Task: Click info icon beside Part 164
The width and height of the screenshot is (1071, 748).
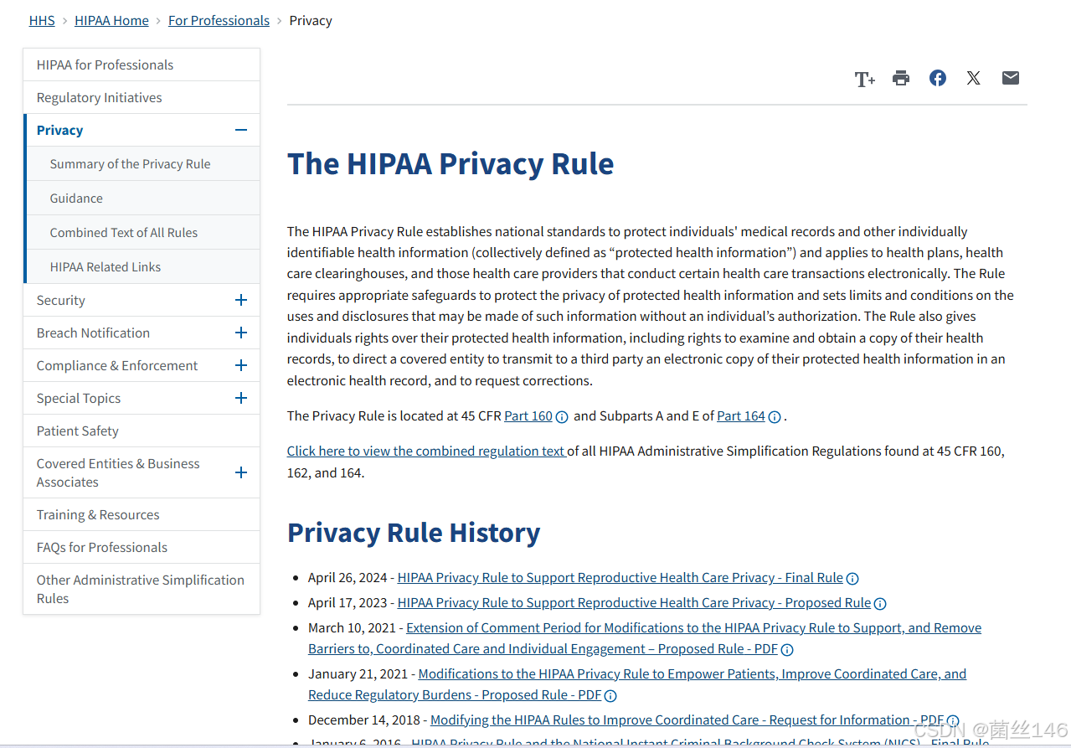Action: (x=775, y=417)
